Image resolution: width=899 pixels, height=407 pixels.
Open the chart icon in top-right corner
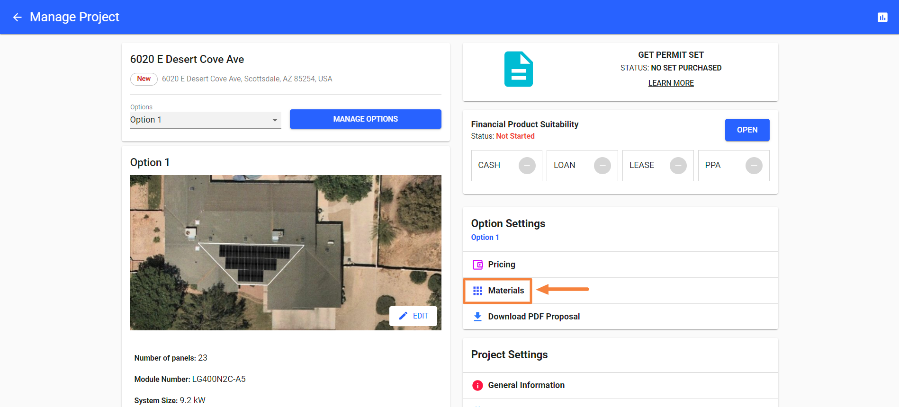point(882,18)
